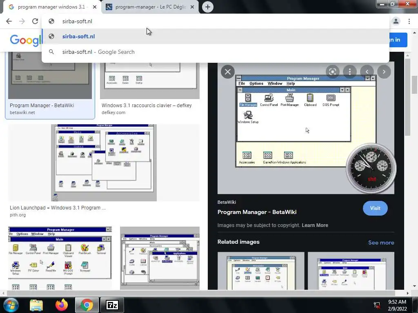Click the blue Sign in button
The image size is (418, 313).
[x=398, y=40]
